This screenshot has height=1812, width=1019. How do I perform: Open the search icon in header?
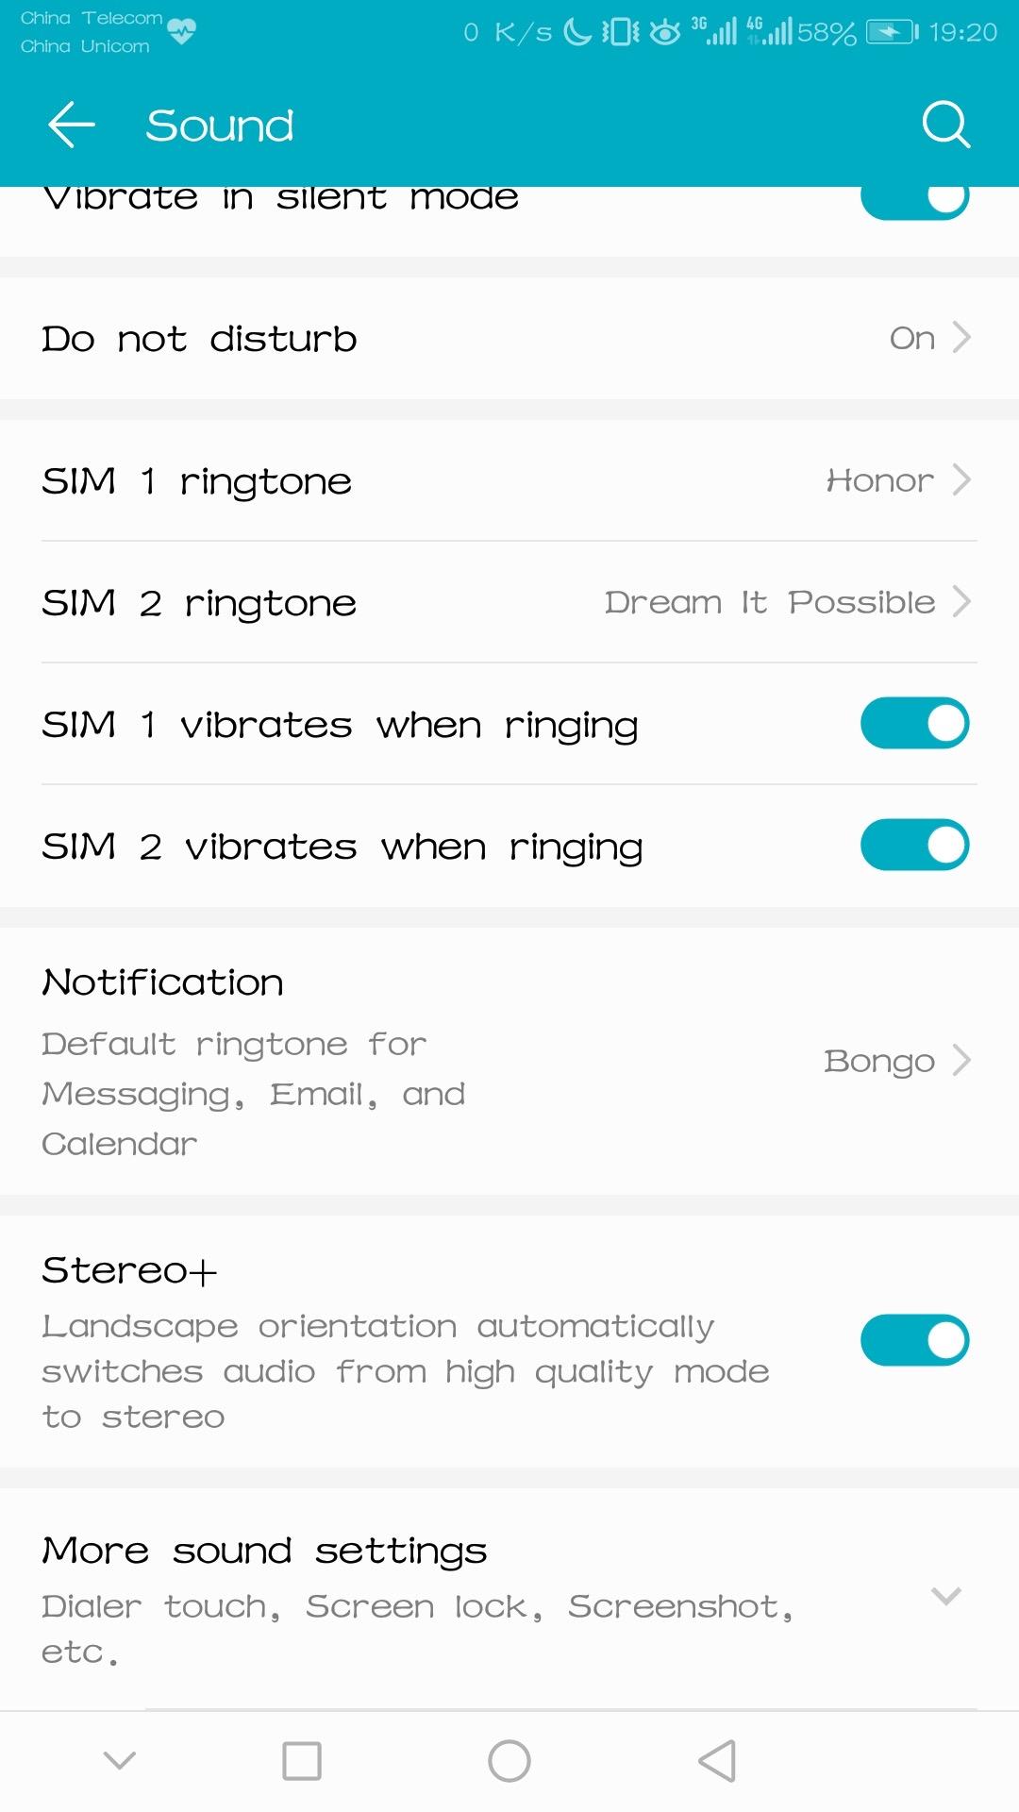[x=945, y=125]
